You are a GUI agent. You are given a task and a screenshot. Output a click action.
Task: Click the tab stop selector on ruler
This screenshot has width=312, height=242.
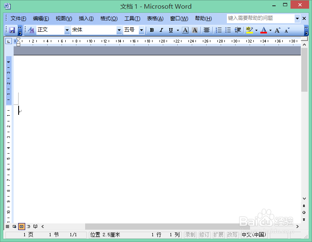(x=9, y=41)
